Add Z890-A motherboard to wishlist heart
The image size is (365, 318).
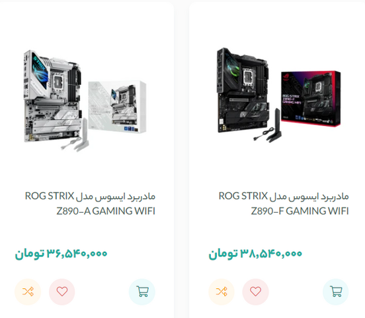coord(62,291)
